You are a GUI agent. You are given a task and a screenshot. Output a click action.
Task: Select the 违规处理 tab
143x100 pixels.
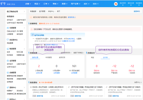coord(35,58)
